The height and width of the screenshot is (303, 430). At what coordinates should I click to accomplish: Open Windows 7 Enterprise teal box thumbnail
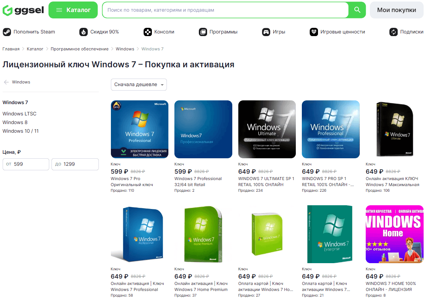click(x=331, y=234)
